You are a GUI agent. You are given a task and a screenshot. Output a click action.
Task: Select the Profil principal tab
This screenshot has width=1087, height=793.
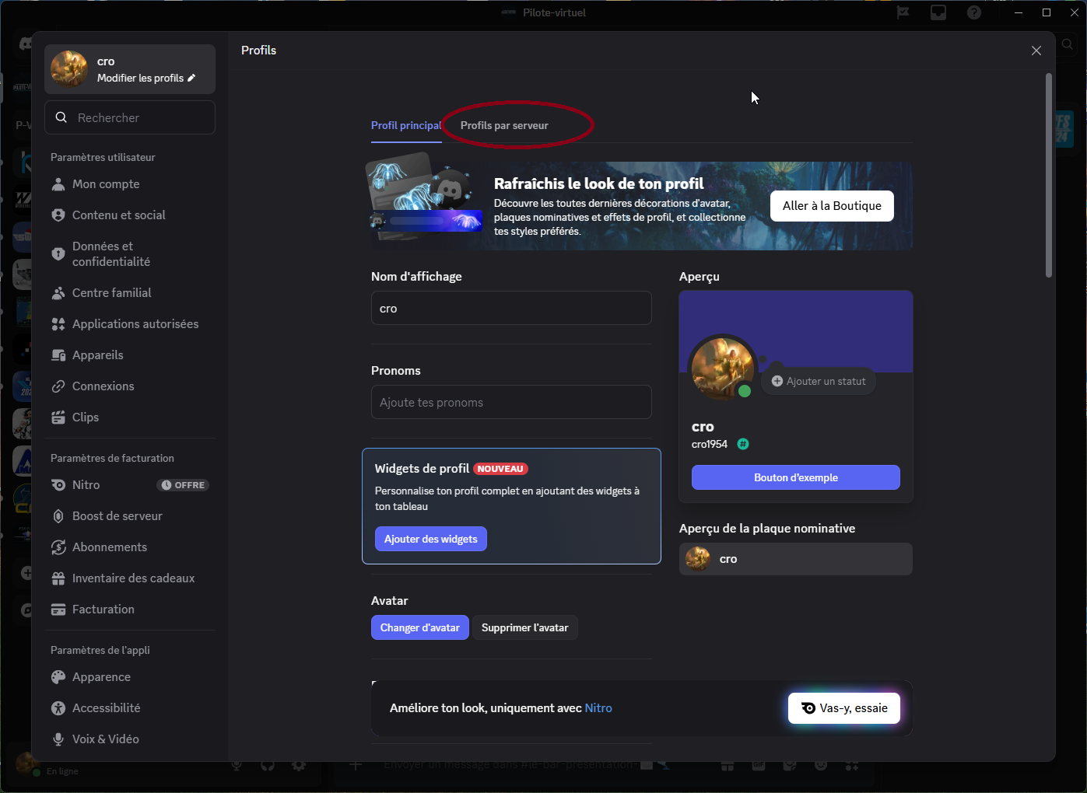[405, 126]
